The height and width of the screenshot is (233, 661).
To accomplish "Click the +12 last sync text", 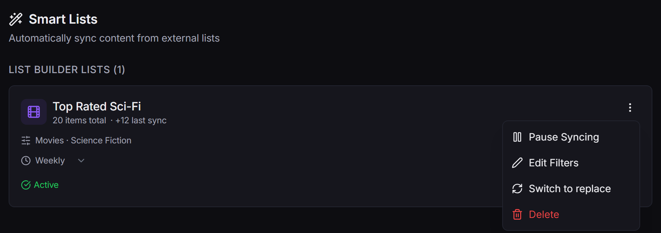I will 141,120.
